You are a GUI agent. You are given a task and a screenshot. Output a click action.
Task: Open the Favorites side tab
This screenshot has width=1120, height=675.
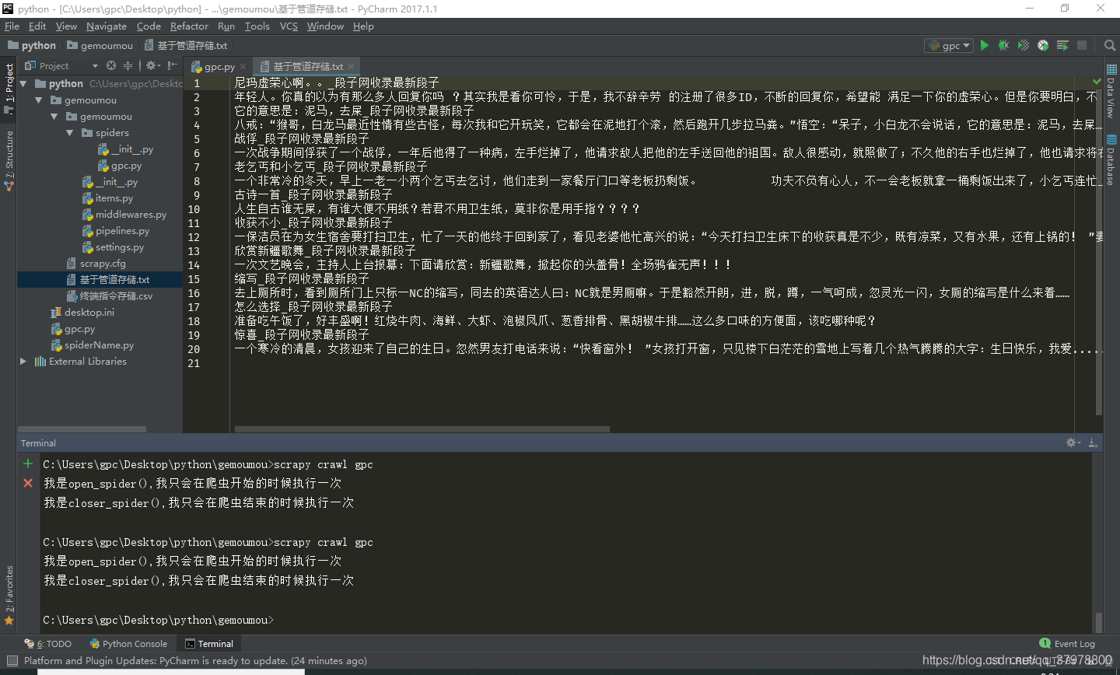point(9,595)
